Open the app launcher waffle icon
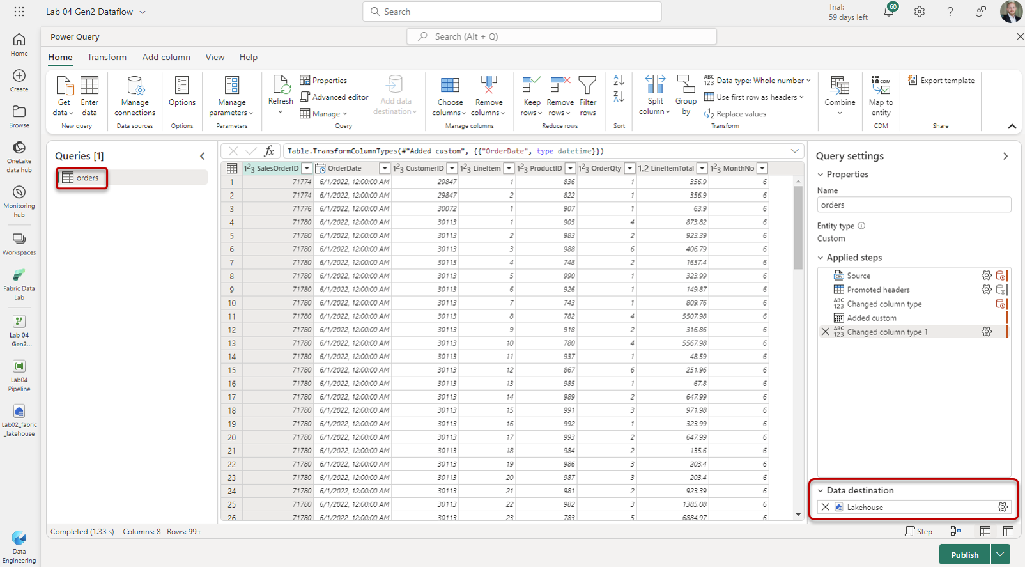 tap(19, 12)
